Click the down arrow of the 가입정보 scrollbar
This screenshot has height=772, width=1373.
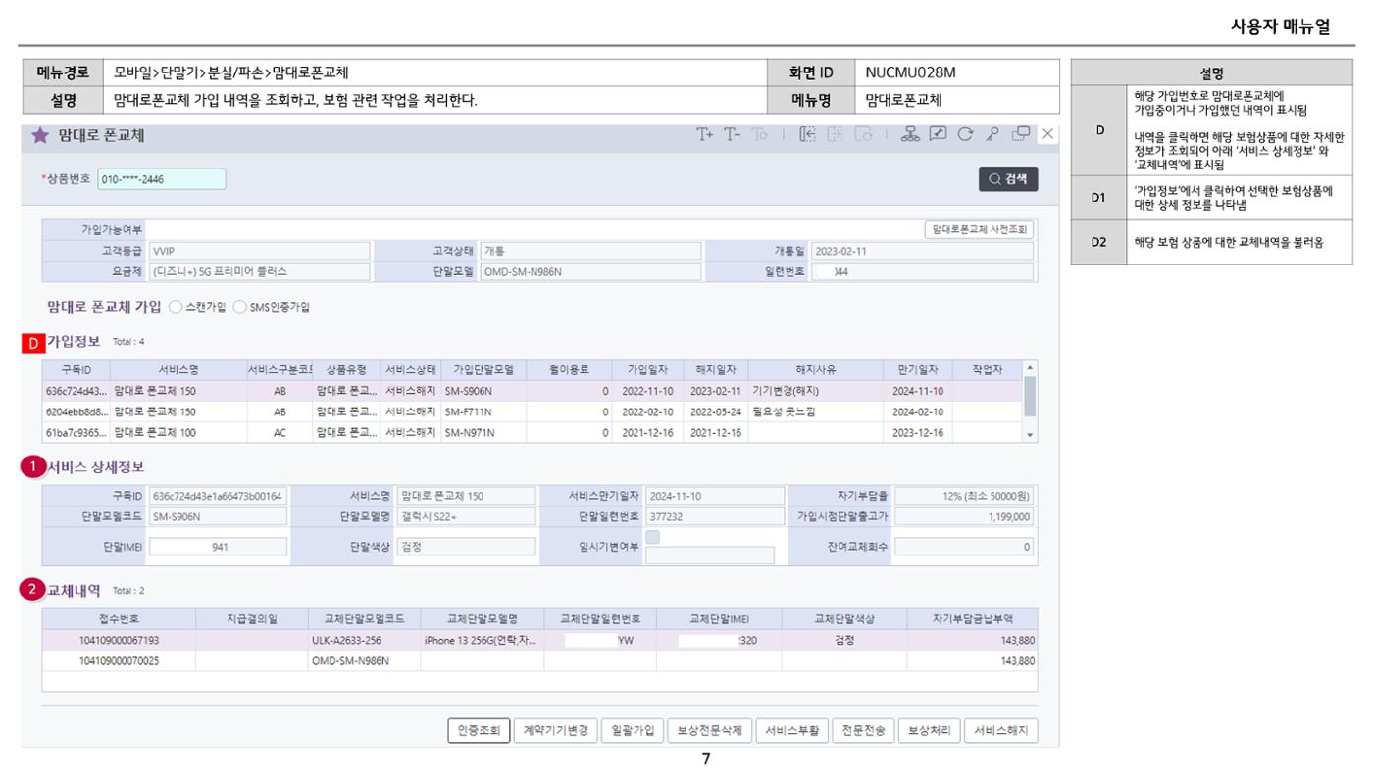(x=1030, y=434)
